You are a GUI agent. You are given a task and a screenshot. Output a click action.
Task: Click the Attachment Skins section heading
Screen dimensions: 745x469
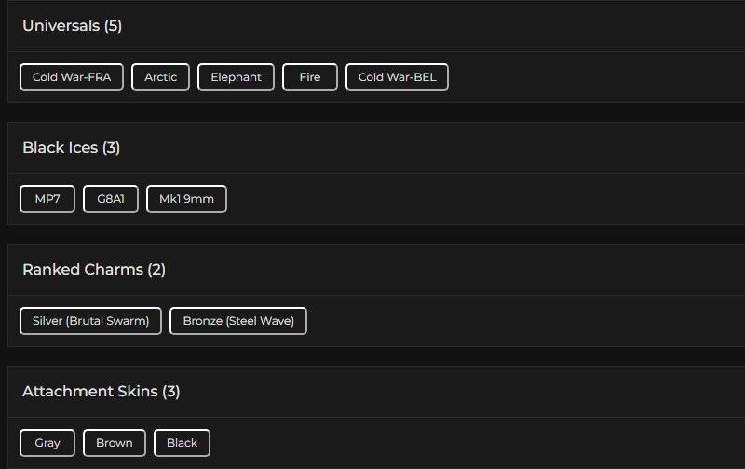click(89, 392)
